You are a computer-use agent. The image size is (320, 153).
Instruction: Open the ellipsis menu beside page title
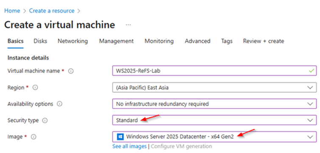pyautogui.click(x=128, y=25)
